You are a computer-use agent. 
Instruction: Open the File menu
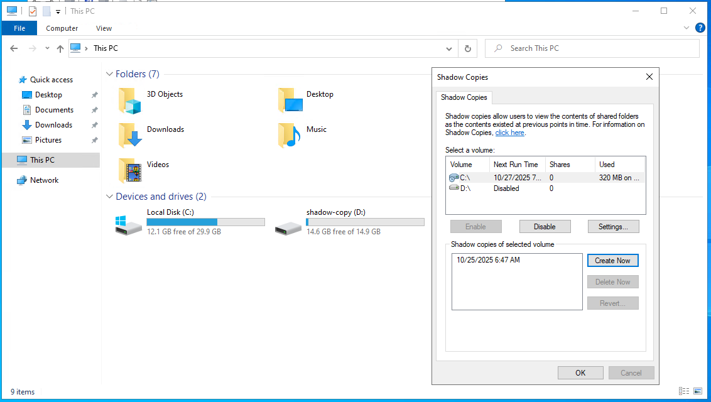pos(19,28)
